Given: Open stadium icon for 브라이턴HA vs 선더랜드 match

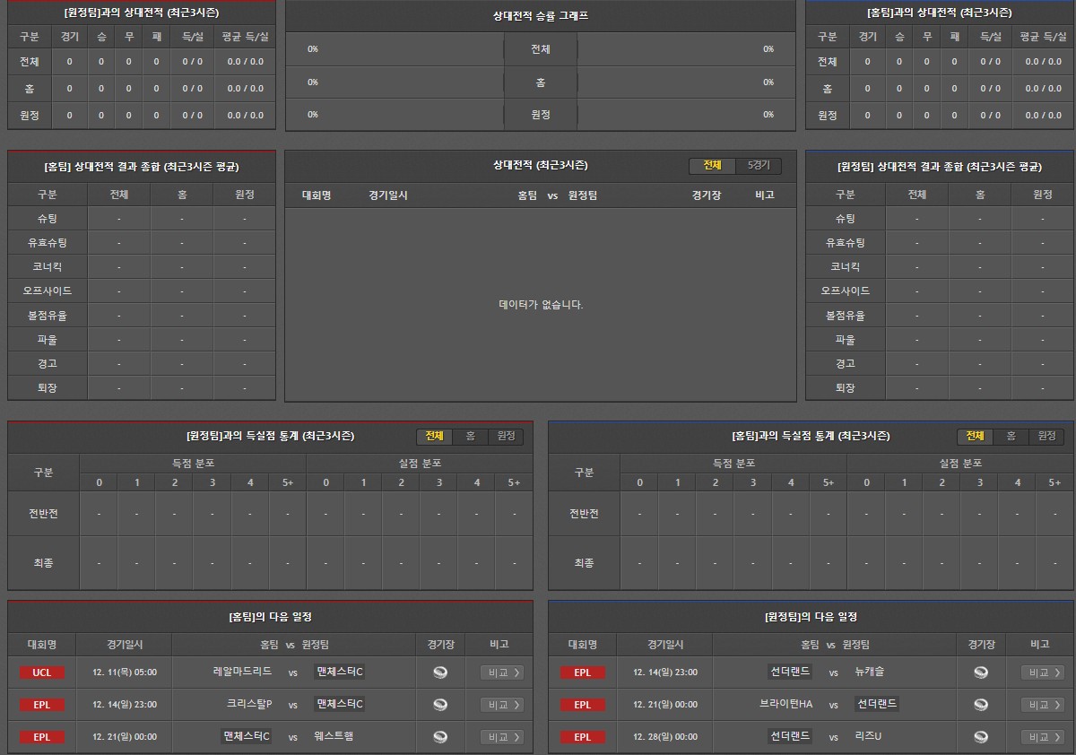Looking at the screenshot, I should click(x=980, y=705).
